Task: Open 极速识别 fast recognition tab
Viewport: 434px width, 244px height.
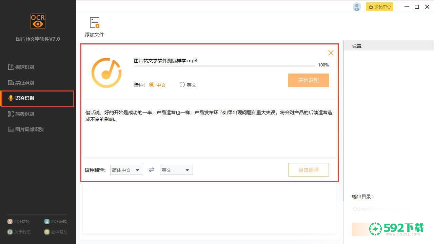Action: (21, 67)
